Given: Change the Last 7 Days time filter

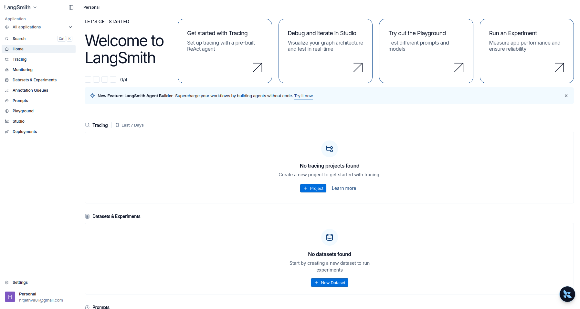Looking at the screenshot, I should tap(132, 125).
